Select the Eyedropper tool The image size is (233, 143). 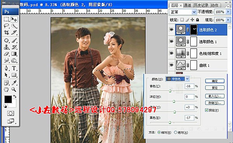14,83
